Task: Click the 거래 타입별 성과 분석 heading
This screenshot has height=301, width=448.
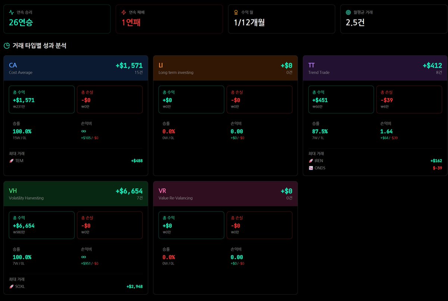Action: click(x=40, y=46)
